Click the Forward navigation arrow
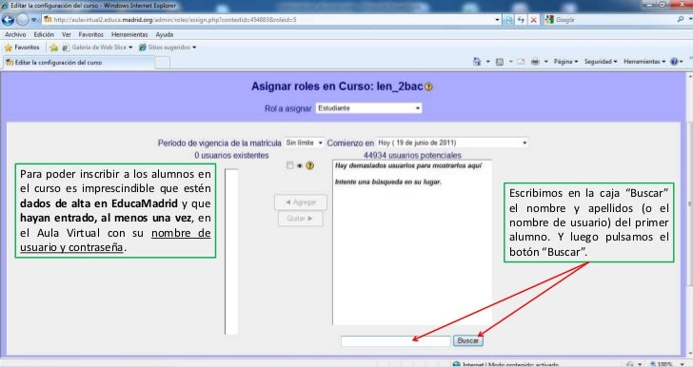Image resolution: width=693 pixels, height=367 pixels. click(23, 20)
